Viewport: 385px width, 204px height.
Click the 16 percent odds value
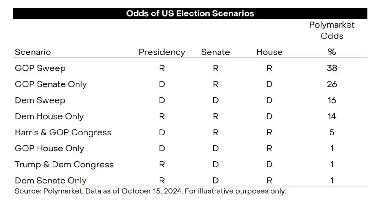tap(332, 100)
